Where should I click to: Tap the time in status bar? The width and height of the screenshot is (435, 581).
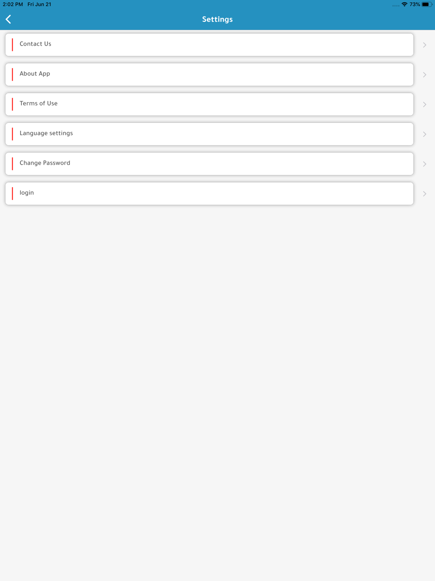(x=13, y=4)
